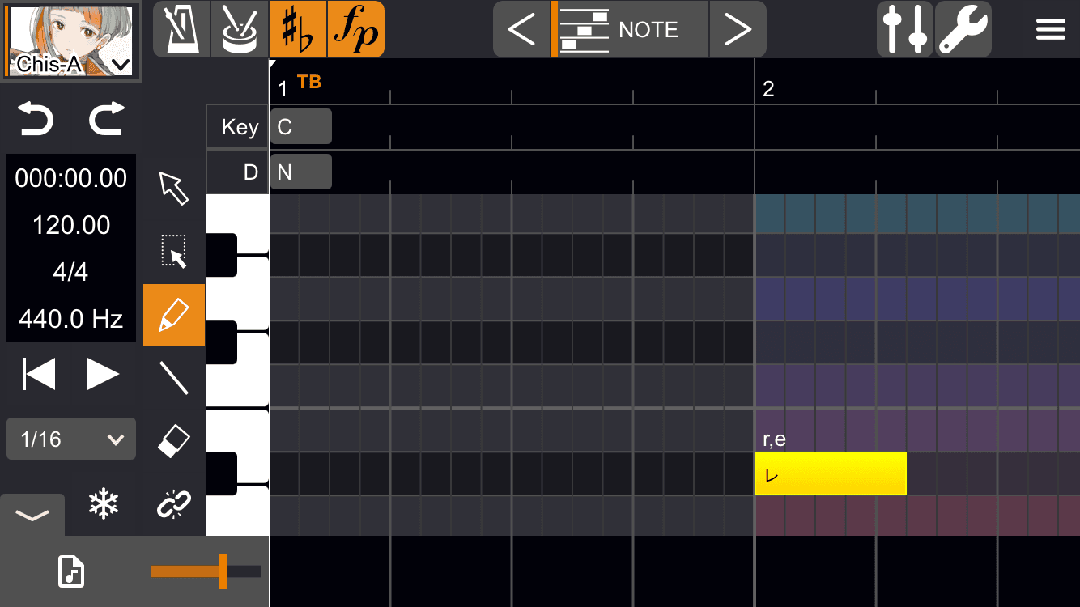Toggle the metronome on
Screen dimensions: 1080x607
(180, 29)
